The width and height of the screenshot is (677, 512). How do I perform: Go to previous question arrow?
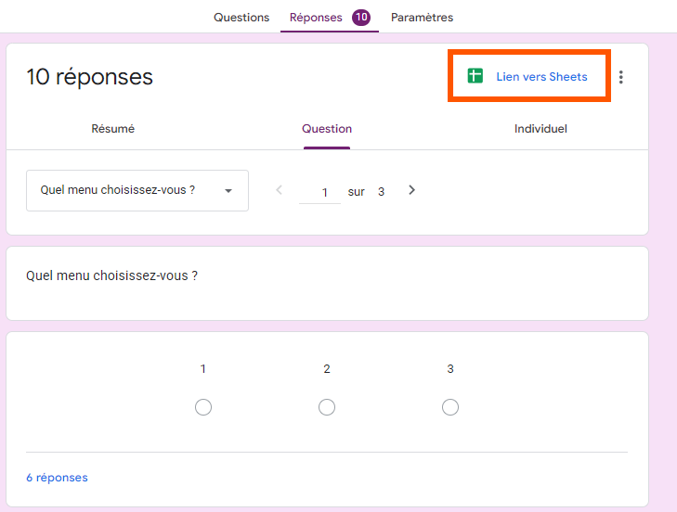279,190
